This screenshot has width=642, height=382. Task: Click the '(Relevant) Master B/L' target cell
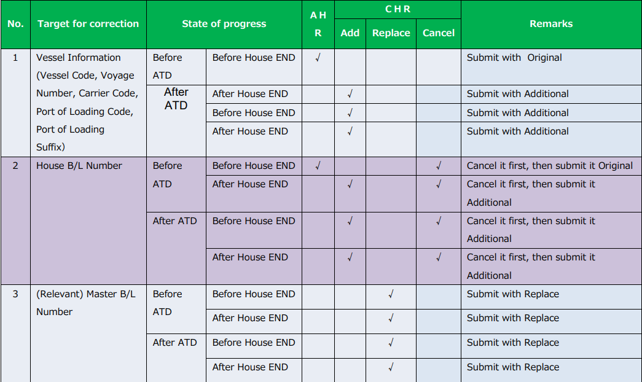click(85, 294)
